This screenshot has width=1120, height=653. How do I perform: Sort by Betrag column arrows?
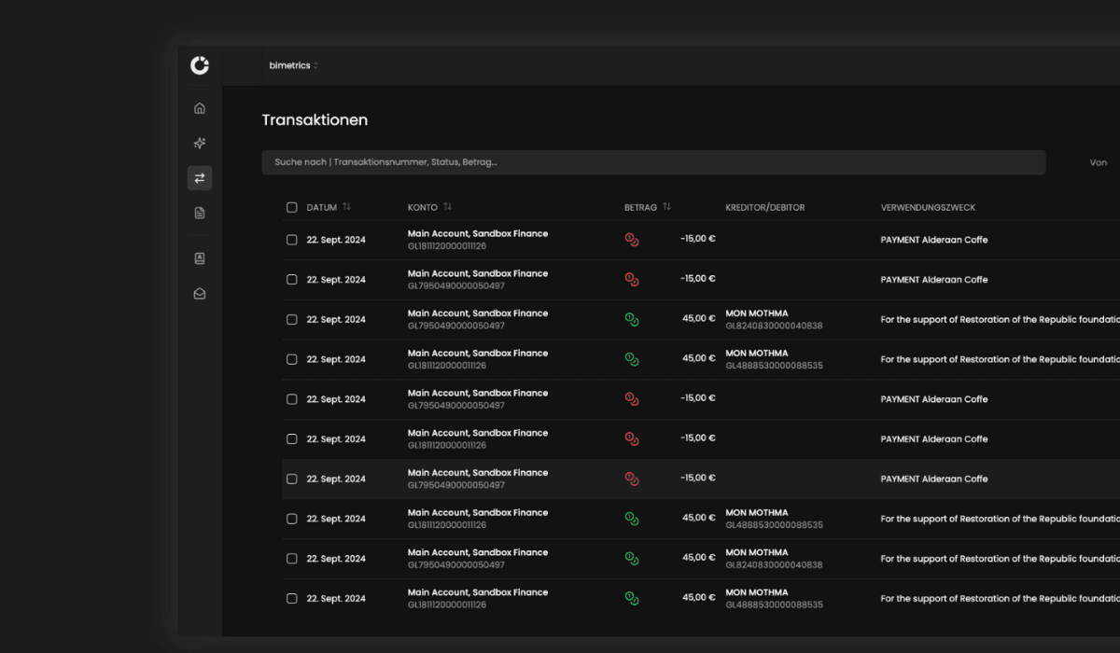(667, 207)
